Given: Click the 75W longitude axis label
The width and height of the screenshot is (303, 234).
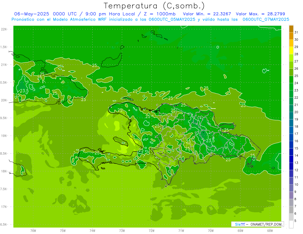Looking at the screenshot, I should click(63, 231).
